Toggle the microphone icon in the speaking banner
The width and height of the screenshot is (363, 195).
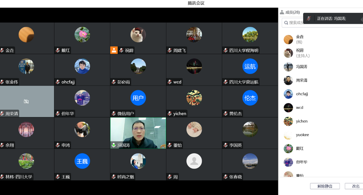(x=309, y=19)
